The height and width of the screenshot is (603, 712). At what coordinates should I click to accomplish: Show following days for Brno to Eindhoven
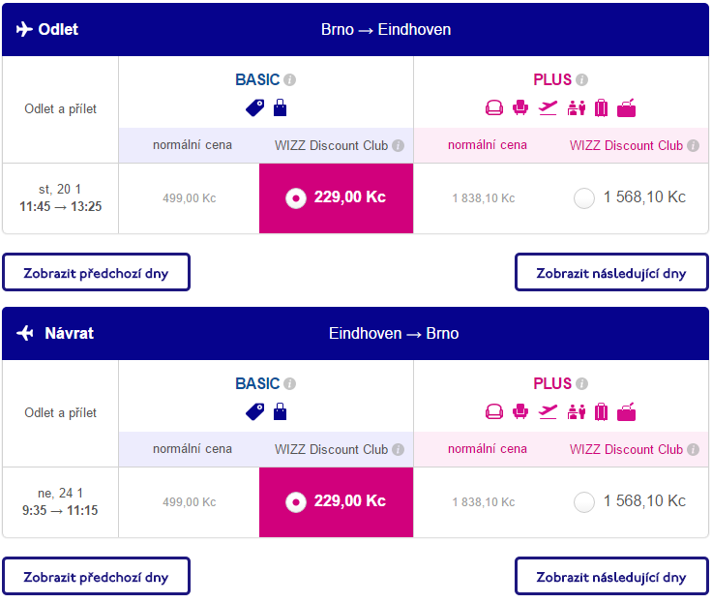tap(611, 272)
